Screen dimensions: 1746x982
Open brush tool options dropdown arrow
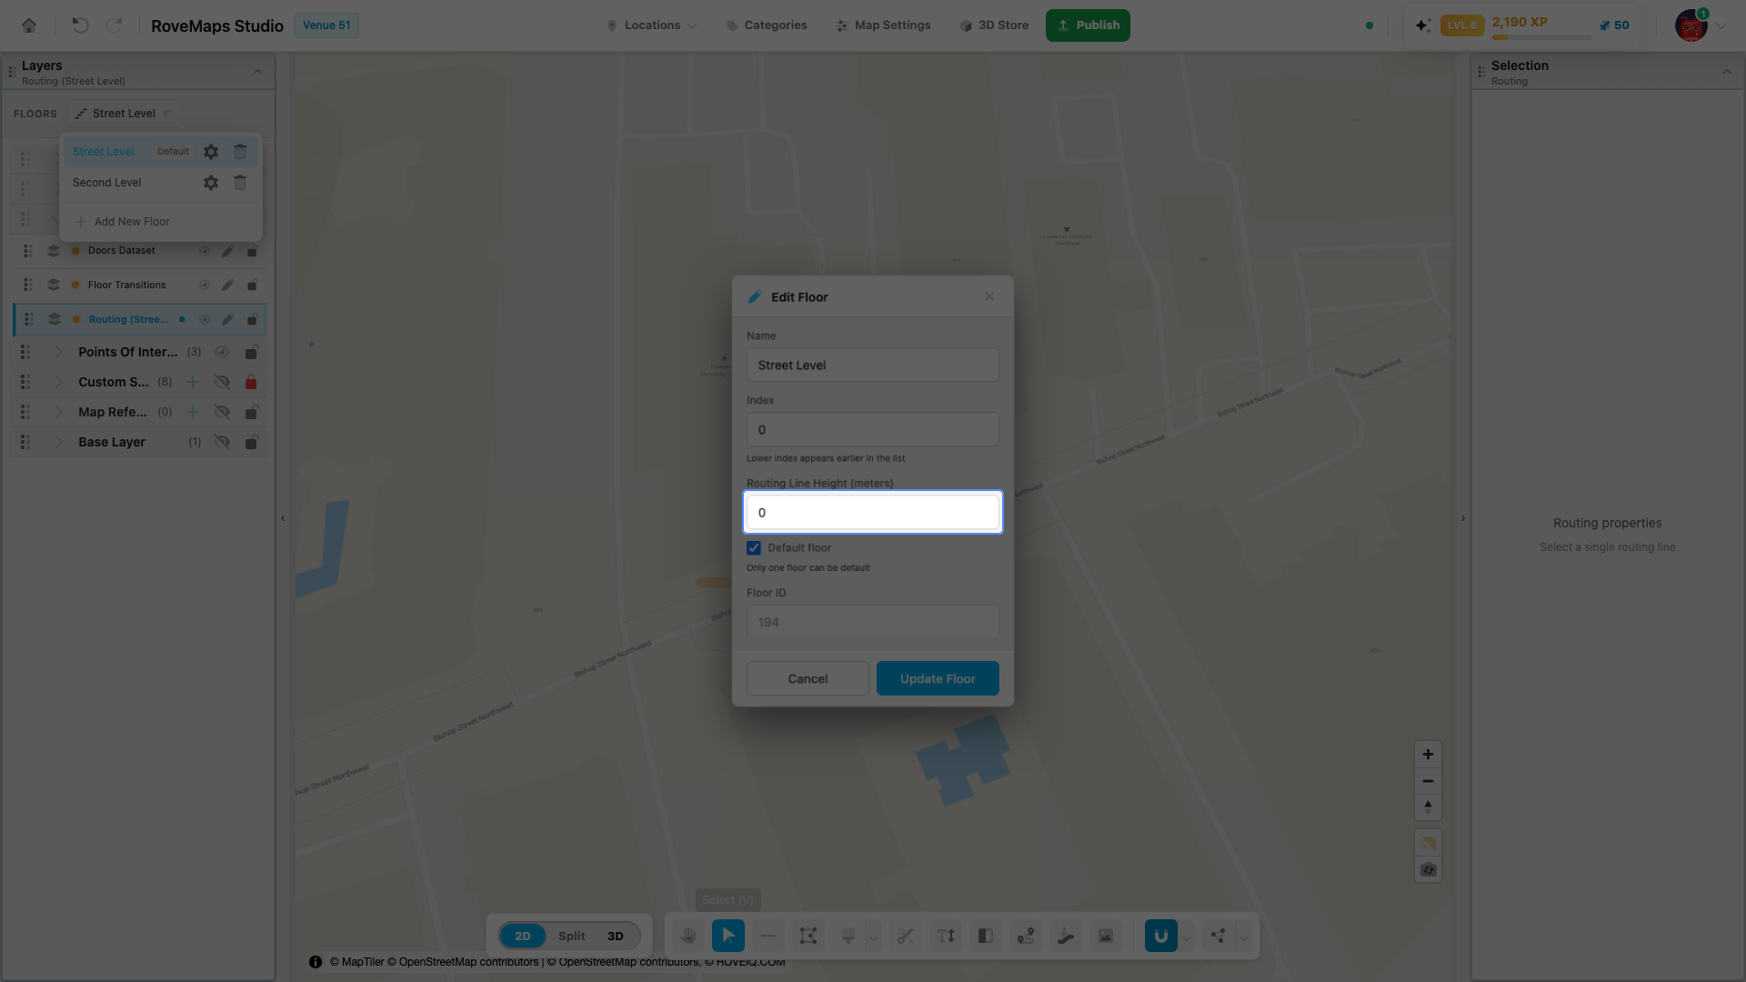(x=874, y=937)
